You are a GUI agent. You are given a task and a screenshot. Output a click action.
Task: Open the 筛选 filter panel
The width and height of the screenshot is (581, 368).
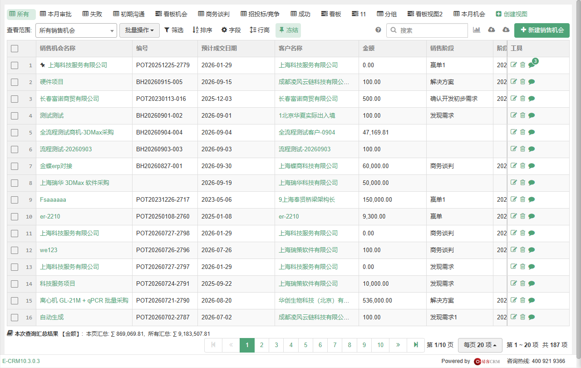coord(174,30)
